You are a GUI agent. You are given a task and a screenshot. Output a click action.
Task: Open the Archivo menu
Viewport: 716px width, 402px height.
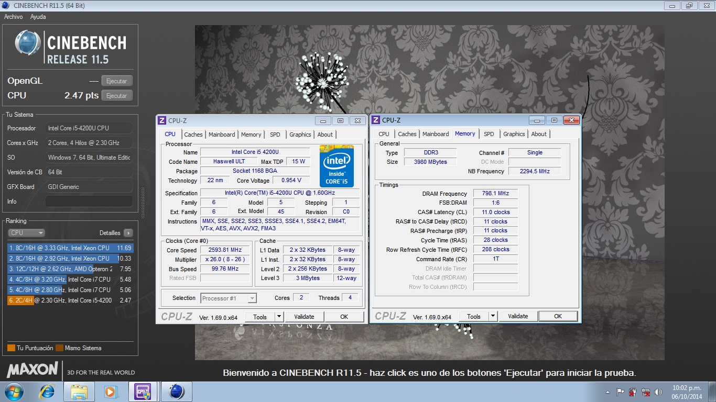14,17
